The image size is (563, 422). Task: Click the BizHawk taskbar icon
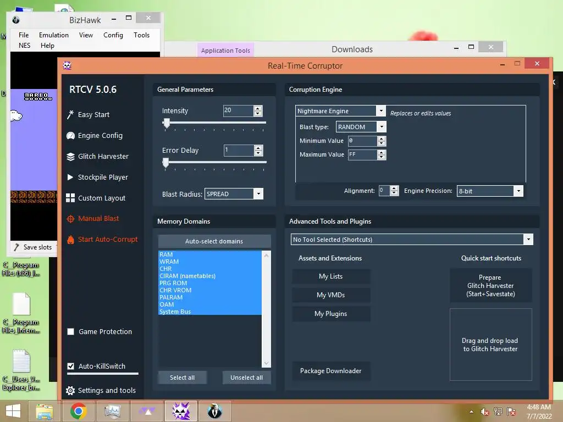215,411
